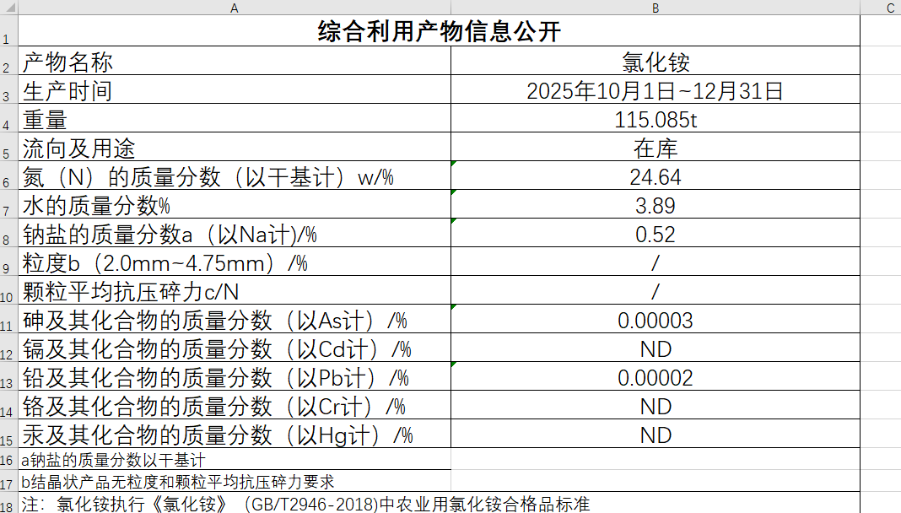Select the footnote cell a钠盐的质量分数以干基计

pyautogui.click(x=235, y=461)
